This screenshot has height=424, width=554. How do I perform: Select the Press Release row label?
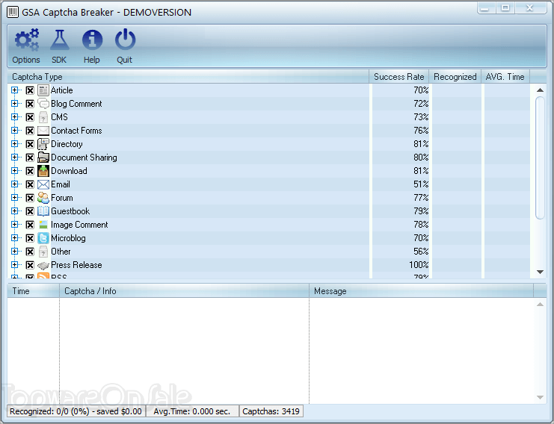click(x=76, y=265)
